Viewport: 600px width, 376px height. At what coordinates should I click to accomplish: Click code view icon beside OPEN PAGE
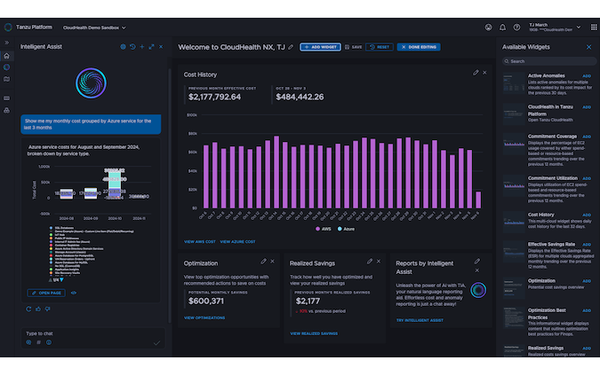coord(74,293)
